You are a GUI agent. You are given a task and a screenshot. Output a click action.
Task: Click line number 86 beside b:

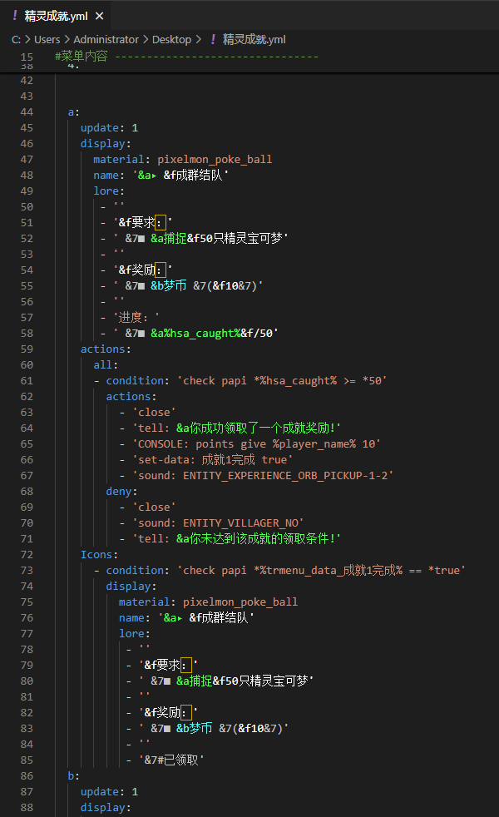pos(26,775)
